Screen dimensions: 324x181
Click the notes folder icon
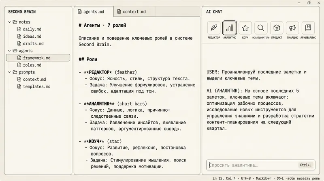15,22
